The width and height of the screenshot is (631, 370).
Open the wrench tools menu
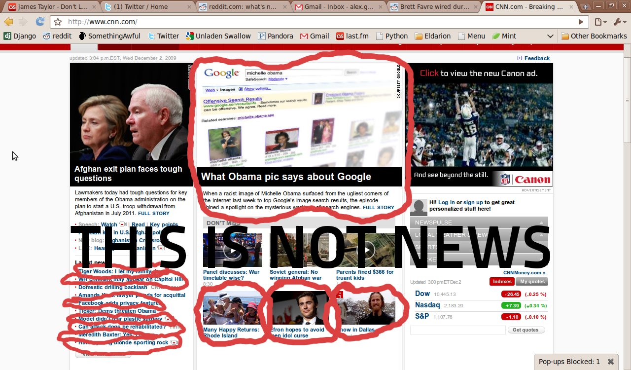[619, 22]
